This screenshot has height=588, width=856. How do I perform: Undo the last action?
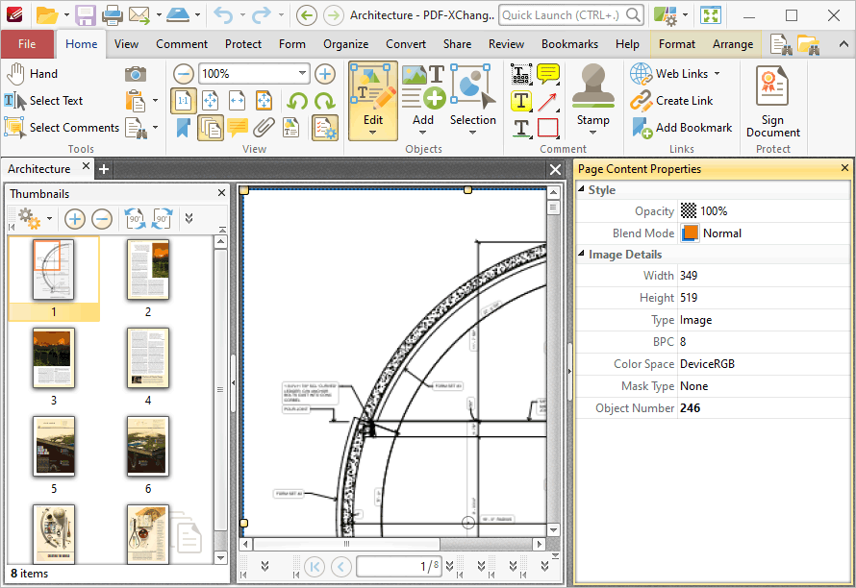(223, 15)
